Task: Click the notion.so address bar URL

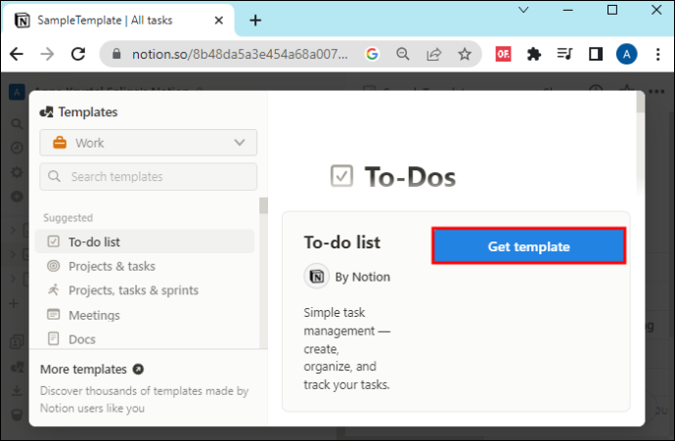Action: tap(240, 54)
